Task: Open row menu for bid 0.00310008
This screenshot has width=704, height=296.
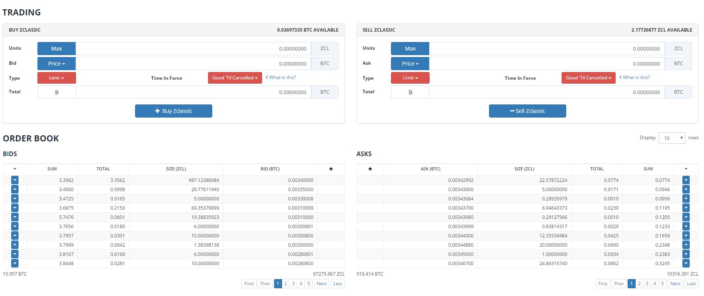Action: 15,208
